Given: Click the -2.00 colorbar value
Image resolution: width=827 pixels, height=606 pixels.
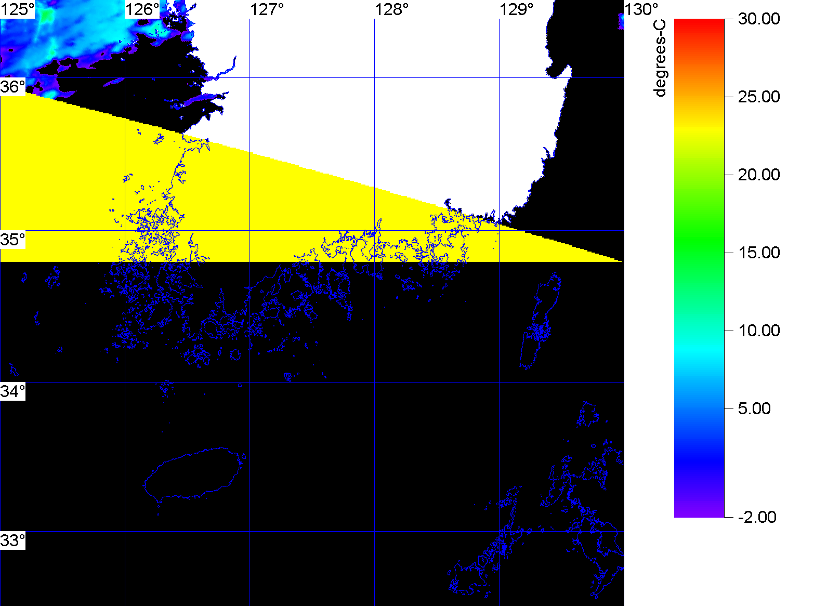Looking at the screenshot, I should tap(757, 517).
